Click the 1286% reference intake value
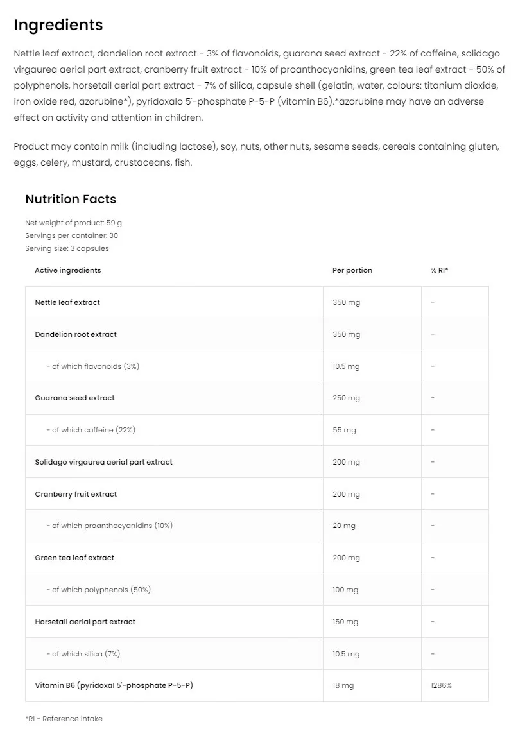The width and height of the screenshot is (518, 736). [441, 686]
